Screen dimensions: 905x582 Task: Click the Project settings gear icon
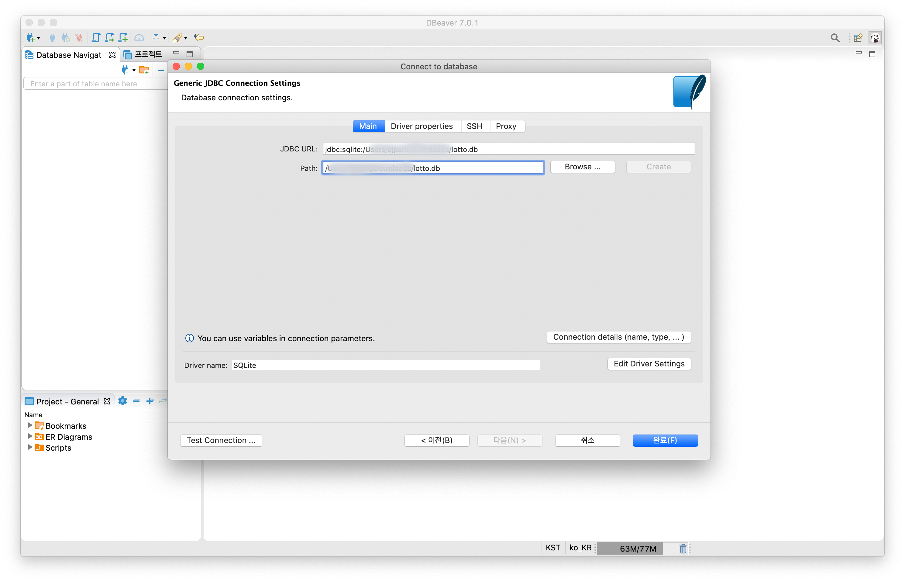[x=122, y=401]
